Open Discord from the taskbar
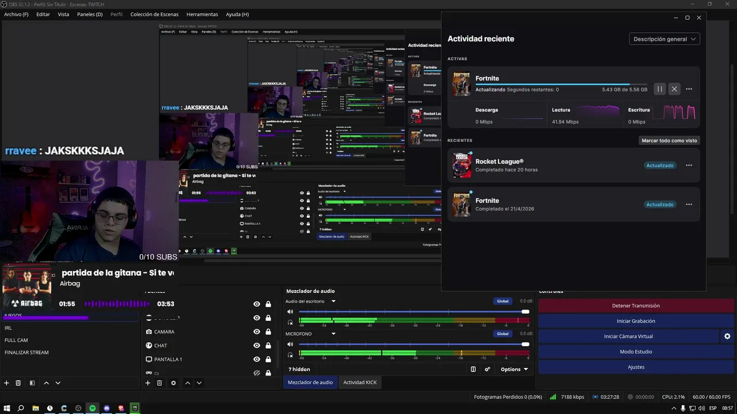Viewport: 737px width, 414px height. point(107,408)
